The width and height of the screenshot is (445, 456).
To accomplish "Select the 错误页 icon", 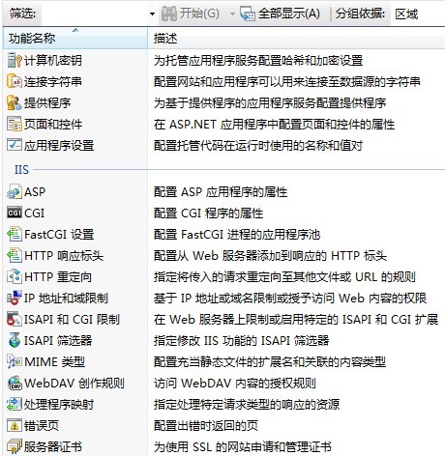I will (x=15, y=426).
